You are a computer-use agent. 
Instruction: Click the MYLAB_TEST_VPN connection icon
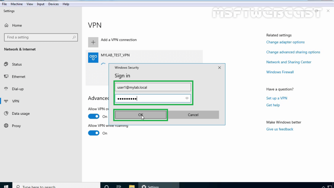pos(93,58)
